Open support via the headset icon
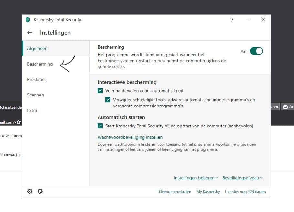This screenshot has height=212, width=294. [40, 191]
